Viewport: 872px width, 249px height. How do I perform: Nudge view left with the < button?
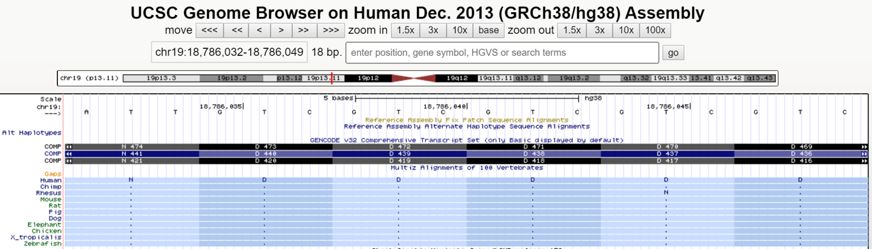259,30
